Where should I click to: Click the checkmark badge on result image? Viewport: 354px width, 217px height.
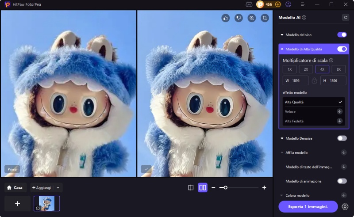pyautogui.click(x=146, y=169)
